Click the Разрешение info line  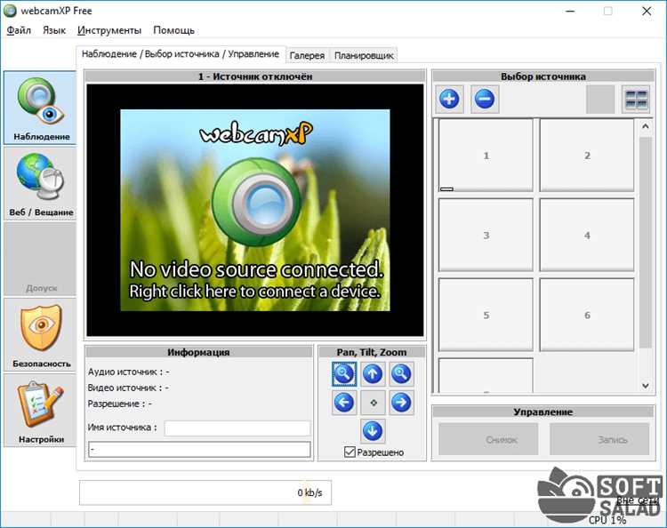[x=119, y=404]
